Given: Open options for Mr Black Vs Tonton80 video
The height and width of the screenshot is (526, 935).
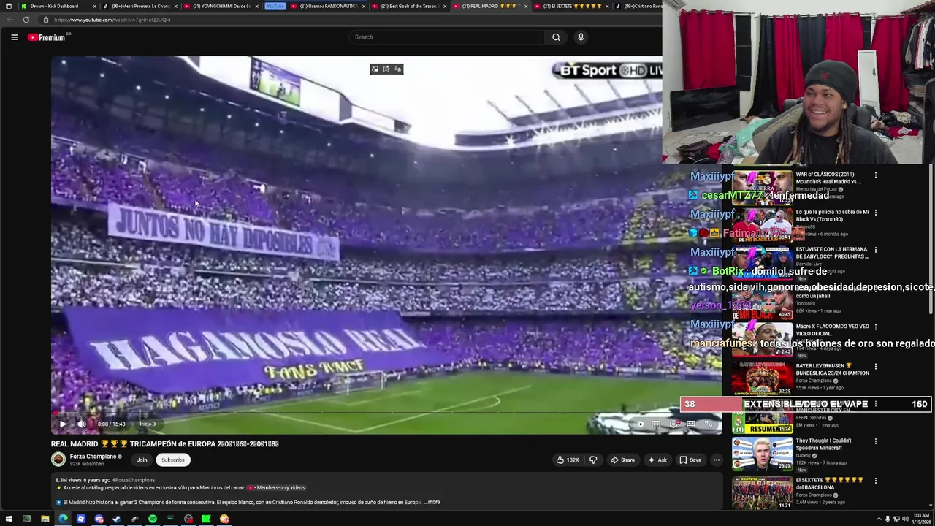Looking at the screenshot, I should [x=875, y=213].
